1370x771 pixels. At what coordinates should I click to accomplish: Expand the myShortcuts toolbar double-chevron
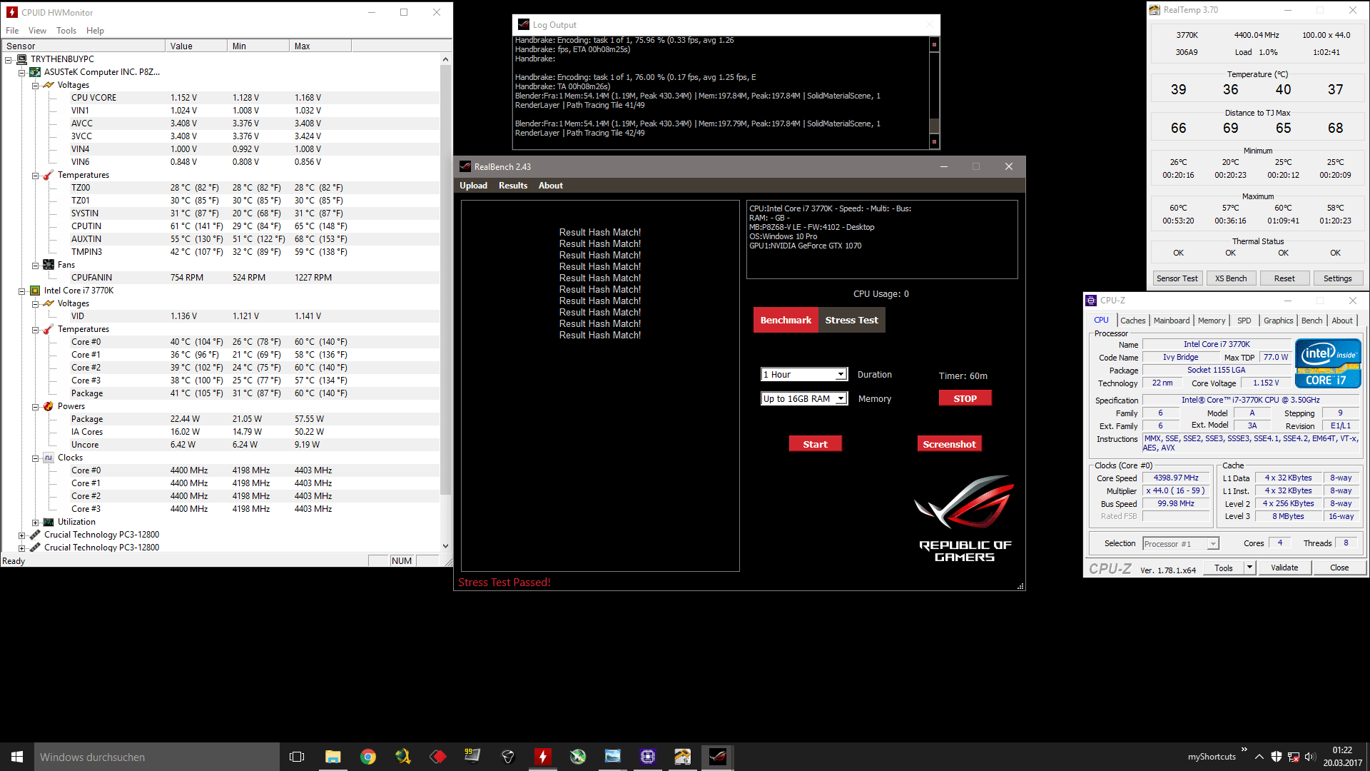click(x=1244, y=750)
